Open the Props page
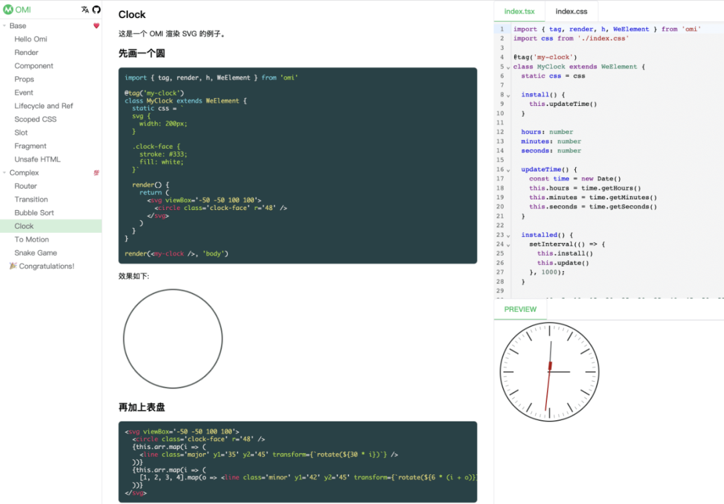 pos(24,80)
